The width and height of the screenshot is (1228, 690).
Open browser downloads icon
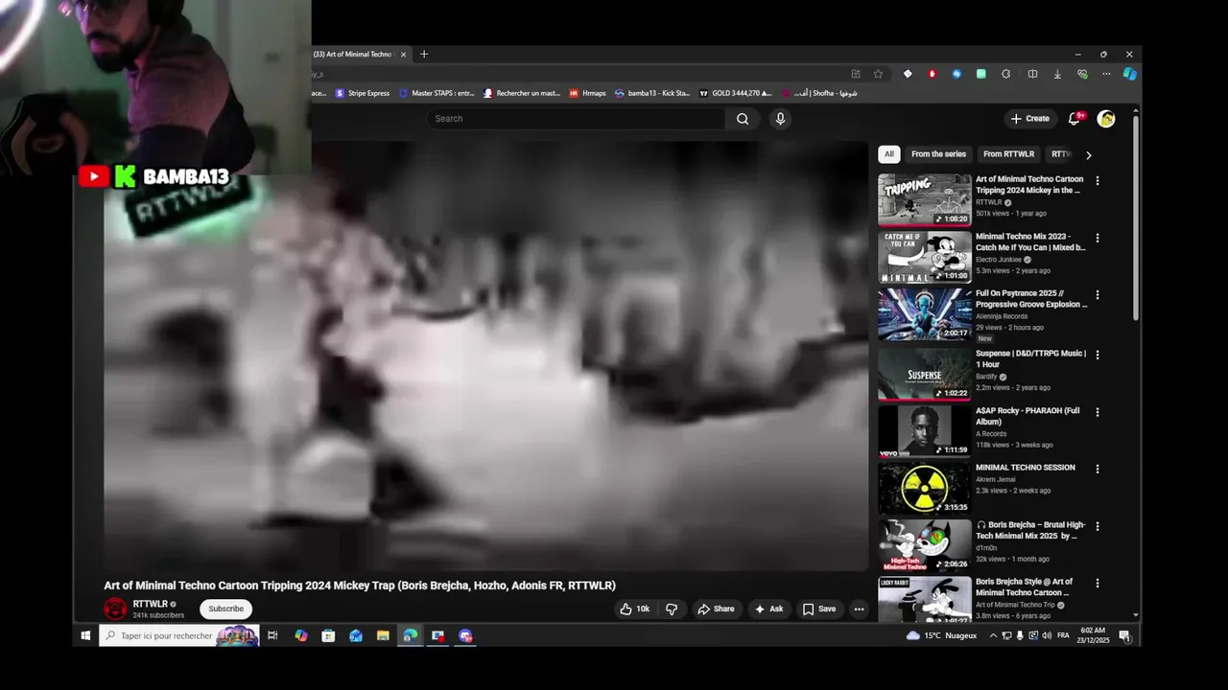click(1057, 74)
